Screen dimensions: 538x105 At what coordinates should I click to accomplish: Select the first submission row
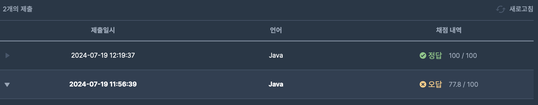[267, 55]
